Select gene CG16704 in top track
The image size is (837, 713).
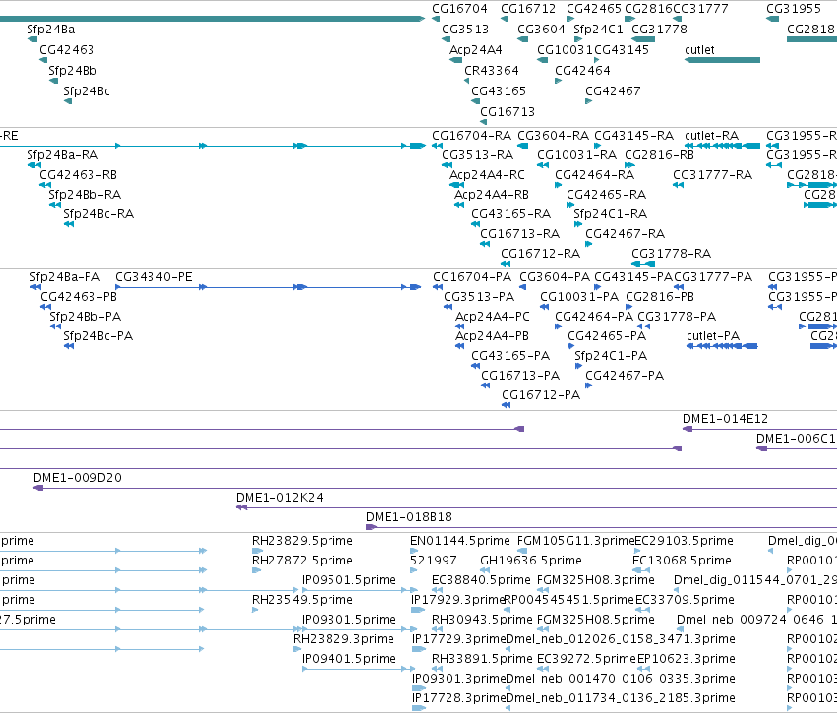tap(459, 9)
